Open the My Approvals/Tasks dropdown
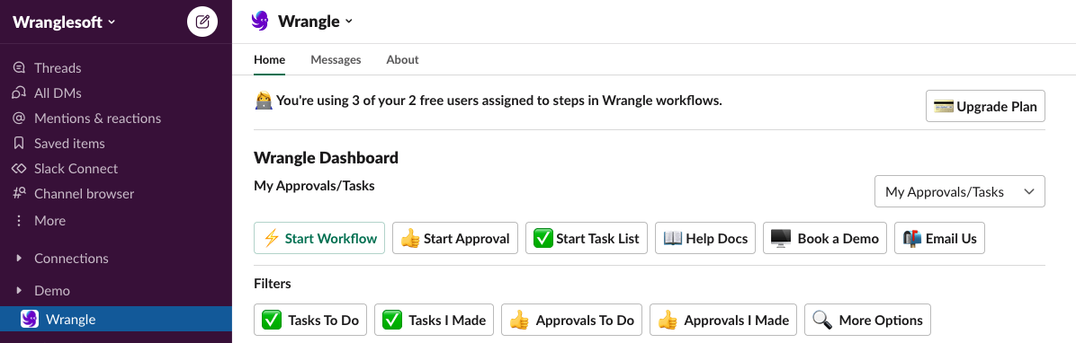The image size is (1076, 343). point(959,191)
